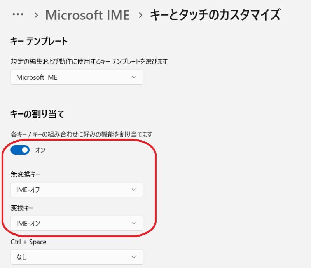Click the オン toggle state label
This screenshot has width=311, height=268.
tap(40, 150)
